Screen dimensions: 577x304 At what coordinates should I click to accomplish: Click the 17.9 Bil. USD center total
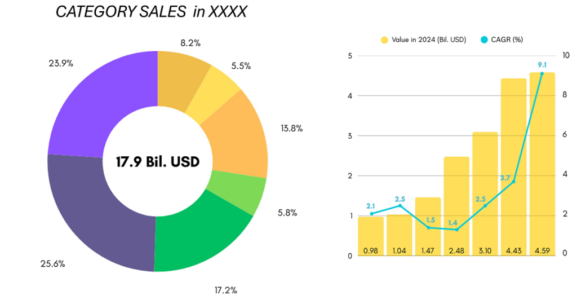click(x=157, y=162)
